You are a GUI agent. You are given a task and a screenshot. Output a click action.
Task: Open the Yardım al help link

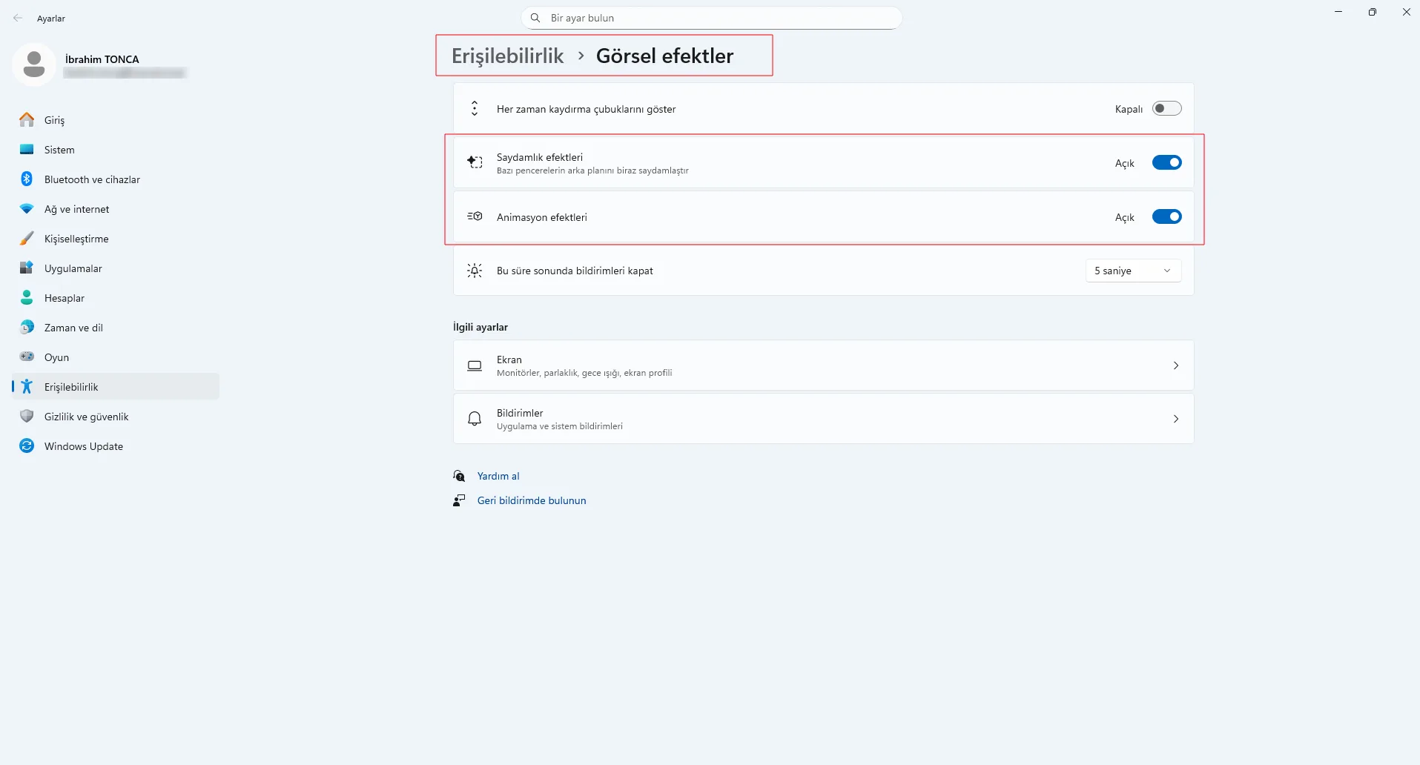[498, 476]
